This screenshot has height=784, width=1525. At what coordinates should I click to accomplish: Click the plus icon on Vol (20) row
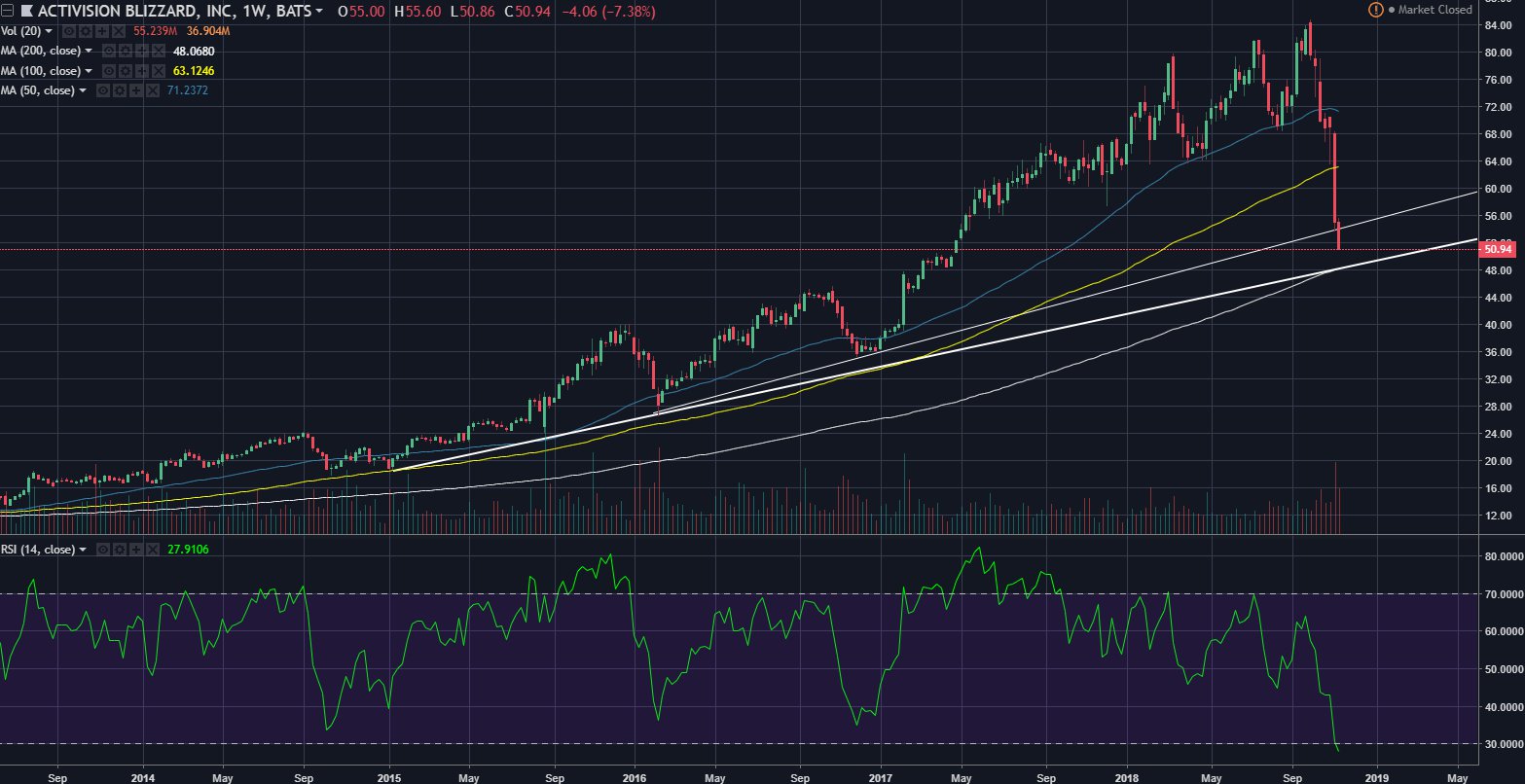pos(102,31)
